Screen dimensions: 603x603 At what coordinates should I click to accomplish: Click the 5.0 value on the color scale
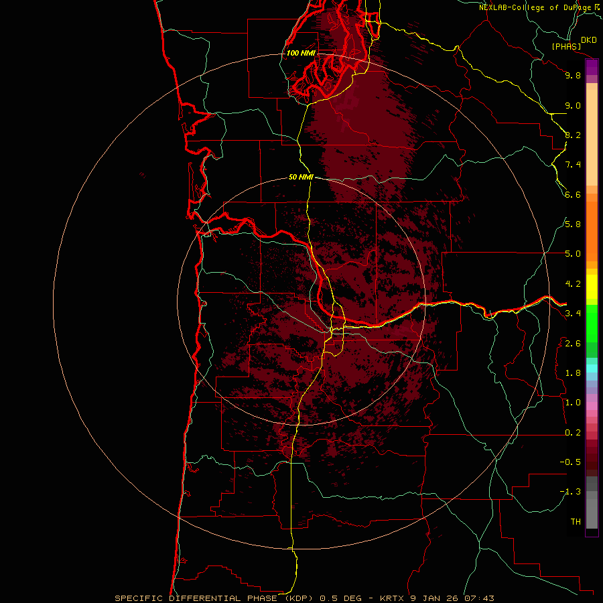pos(573,254)
